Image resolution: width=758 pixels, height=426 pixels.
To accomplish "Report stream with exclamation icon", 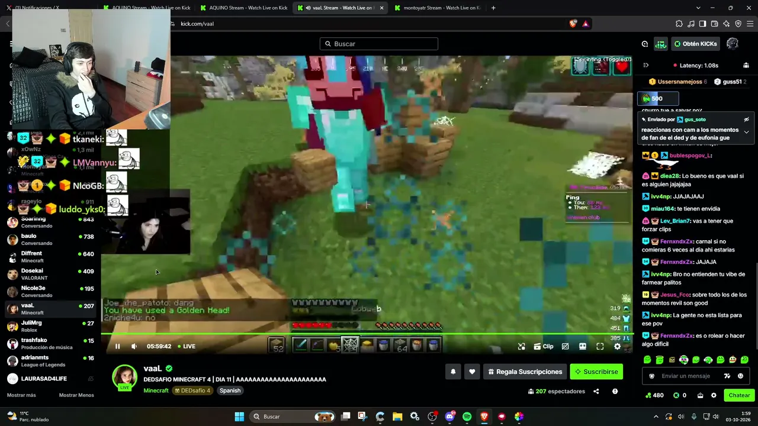I will 615,391.
